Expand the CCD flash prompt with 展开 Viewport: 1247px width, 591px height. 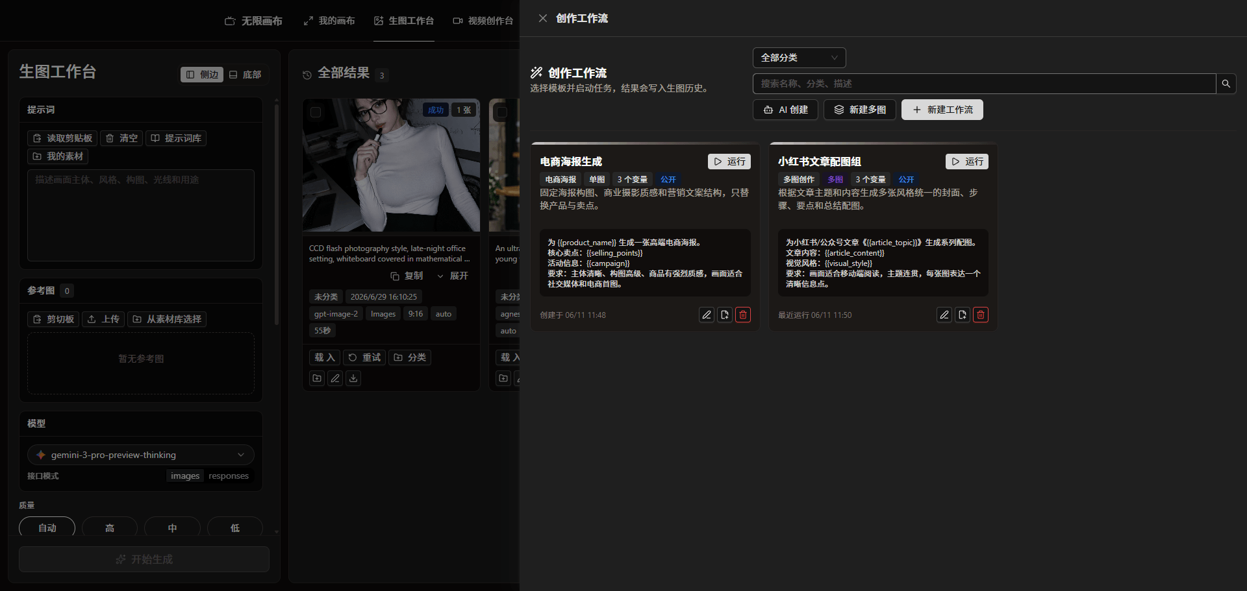tap(452, 276)
